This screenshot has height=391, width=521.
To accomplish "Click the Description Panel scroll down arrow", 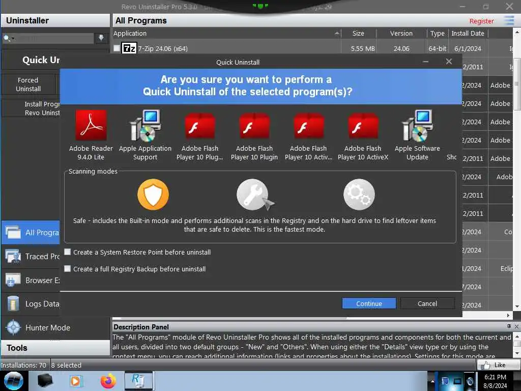I will [x=517, y=353].
